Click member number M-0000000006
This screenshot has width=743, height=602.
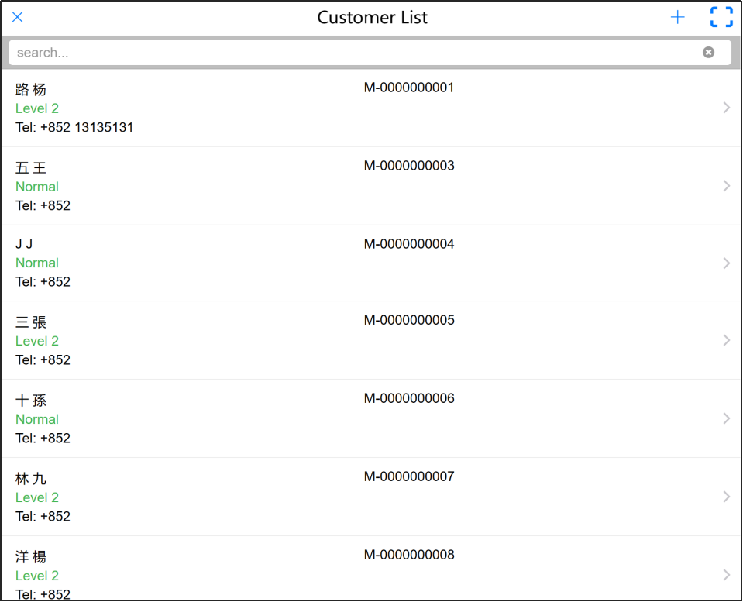(409, 398)
